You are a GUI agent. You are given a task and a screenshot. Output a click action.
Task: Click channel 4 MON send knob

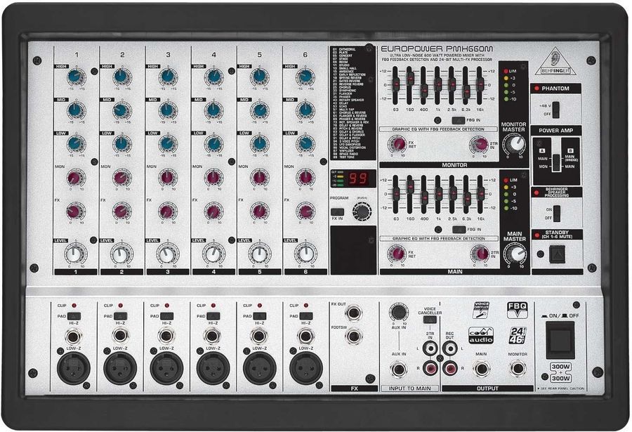coord(213,178)
